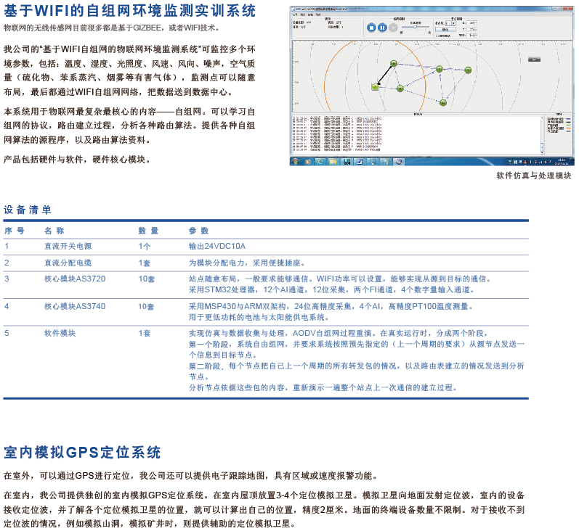This screenshot has width=579, height=531.
Task: Click the black legend line swatch
Action: pos(568,122)
